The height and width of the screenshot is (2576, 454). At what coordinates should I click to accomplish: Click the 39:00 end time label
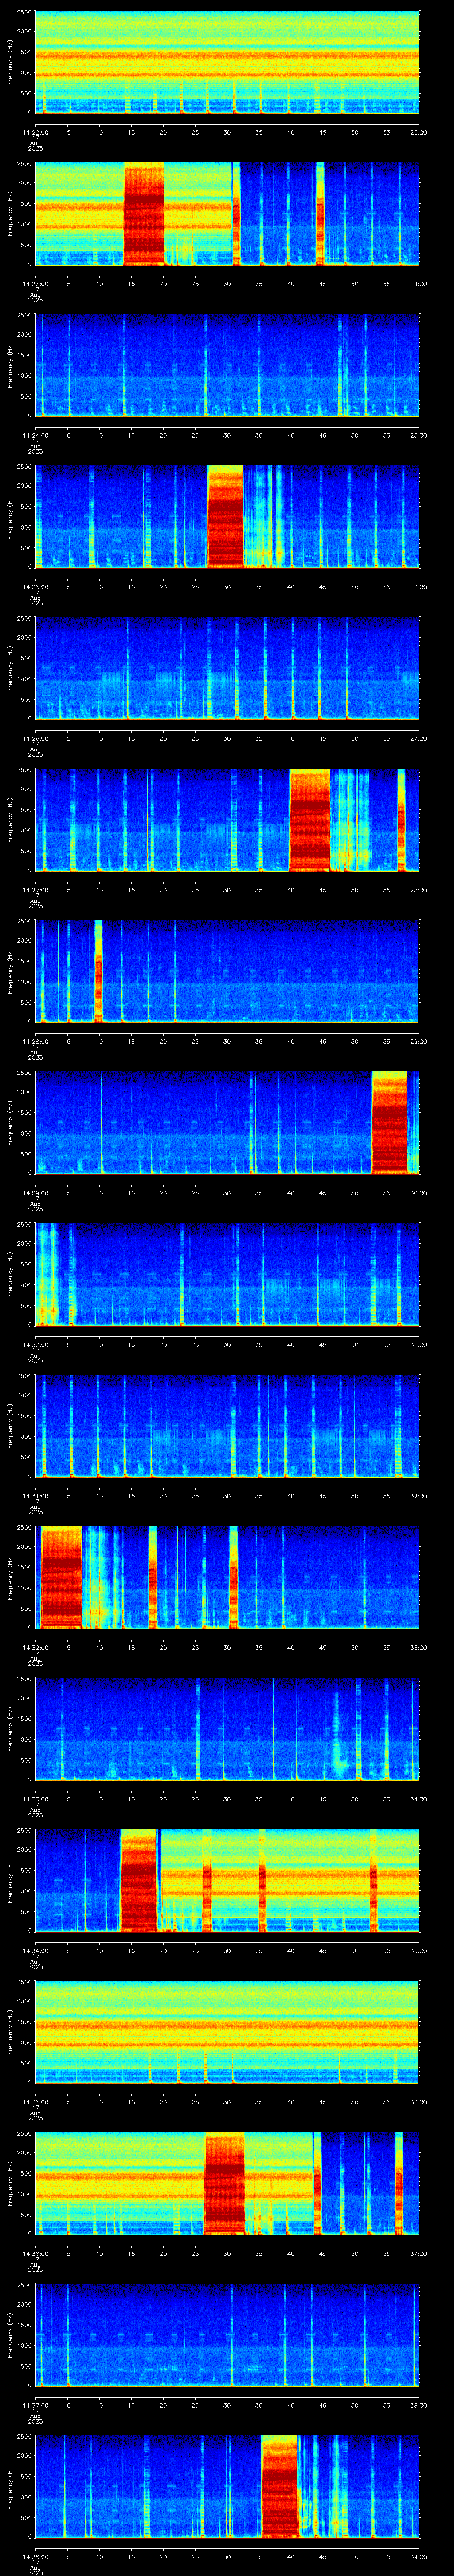418,2556
